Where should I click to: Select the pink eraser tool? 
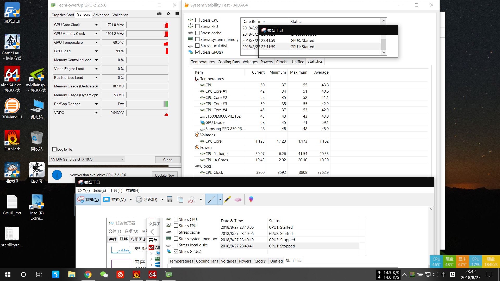click(238, 200)
